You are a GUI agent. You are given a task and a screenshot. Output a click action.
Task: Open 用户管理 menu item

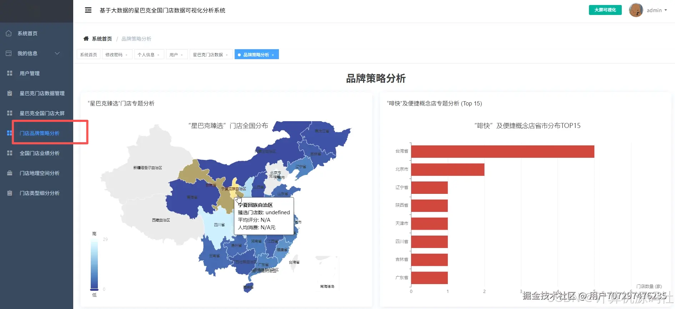(x=36, y=73)
